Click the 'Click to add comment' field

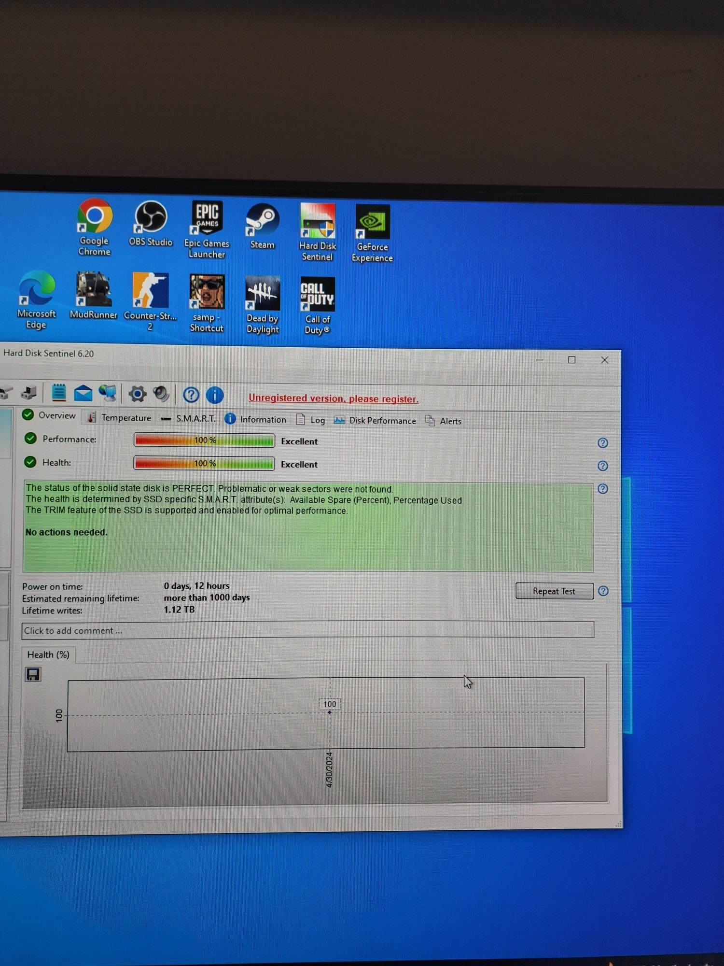[x=307, y=630]
